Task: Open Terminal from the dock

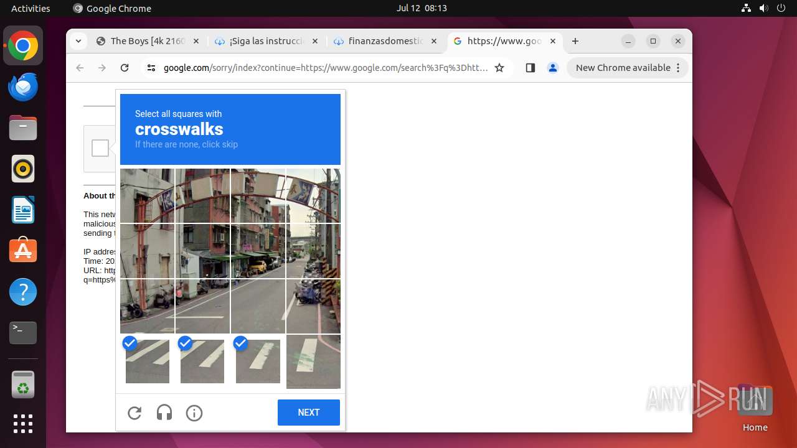Action: (23, 333)
